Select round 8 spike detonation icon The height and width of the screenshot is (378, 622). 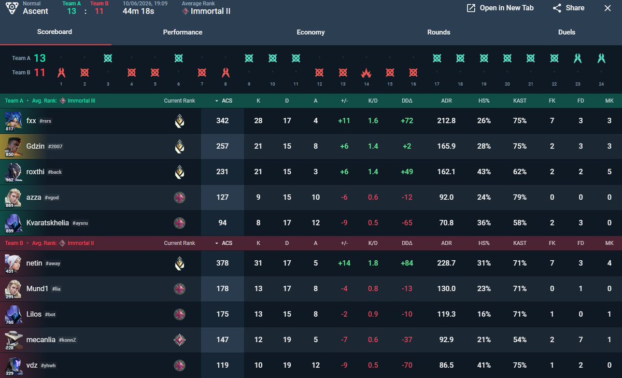coord(225,73)
